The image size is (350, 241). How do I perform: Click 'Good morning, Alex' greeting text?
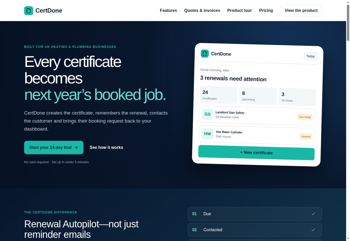point(215,70)
